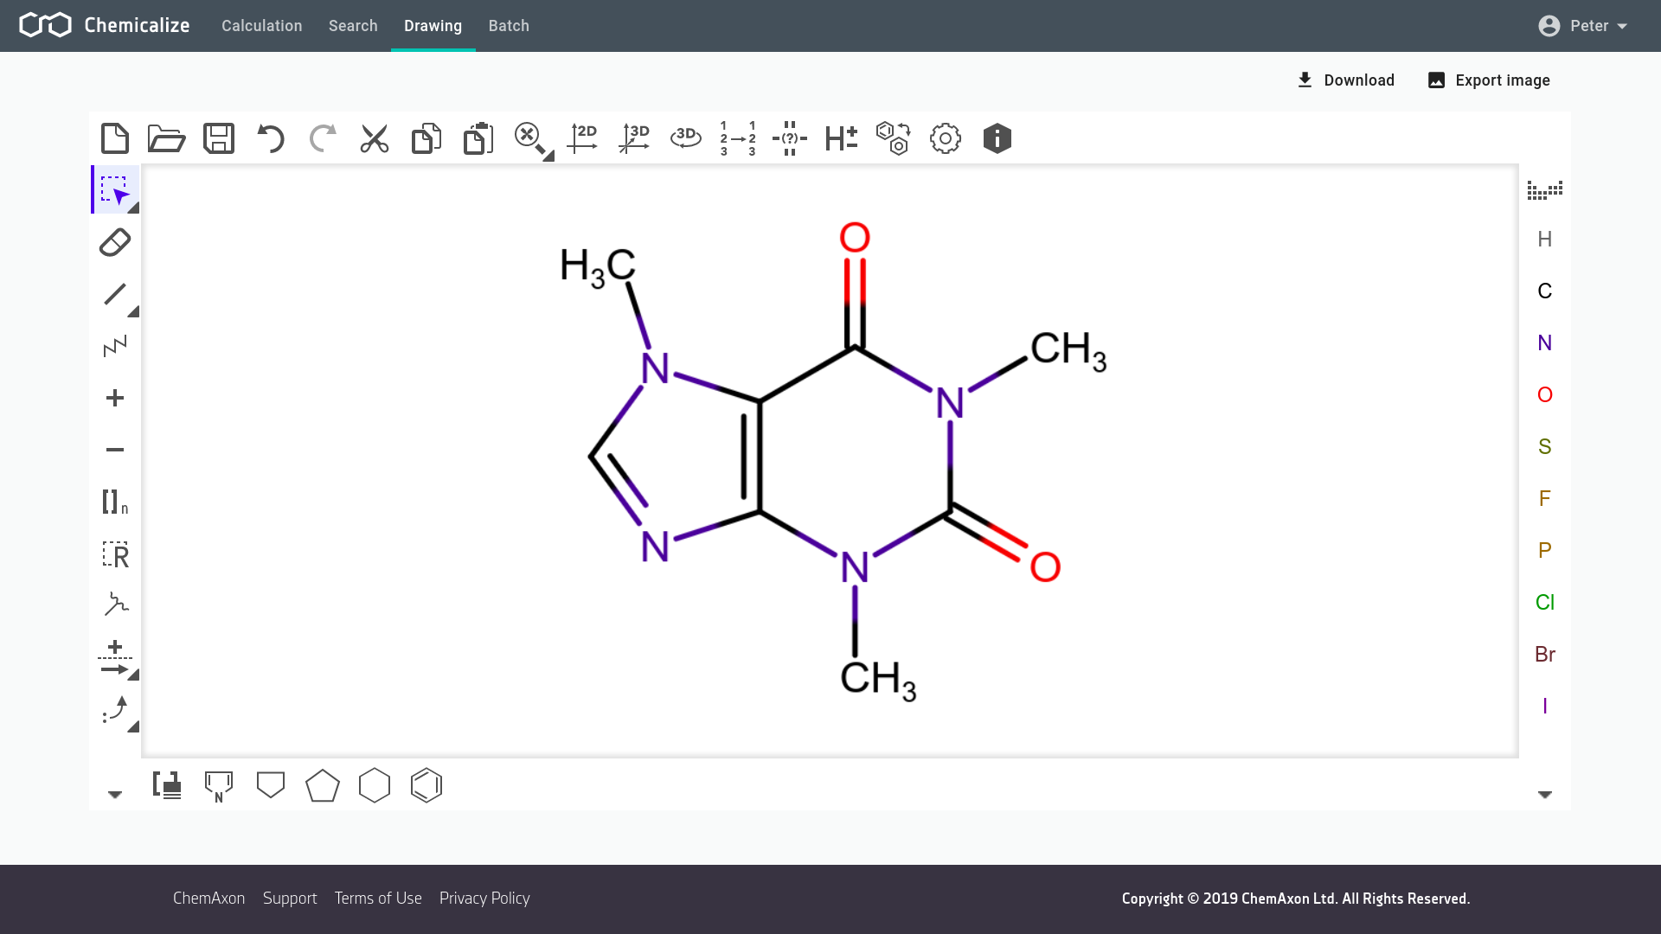Select the freehand structure drawing tool

115,605
